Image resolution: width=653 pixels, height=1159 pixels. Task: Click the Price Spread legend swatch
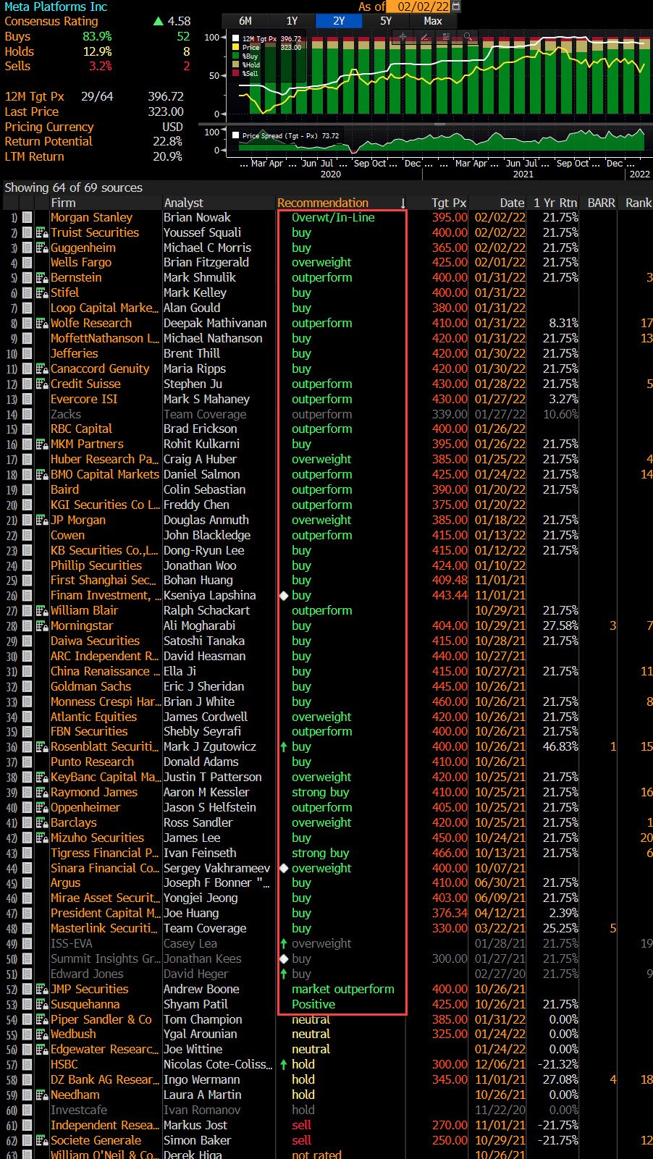236,135
